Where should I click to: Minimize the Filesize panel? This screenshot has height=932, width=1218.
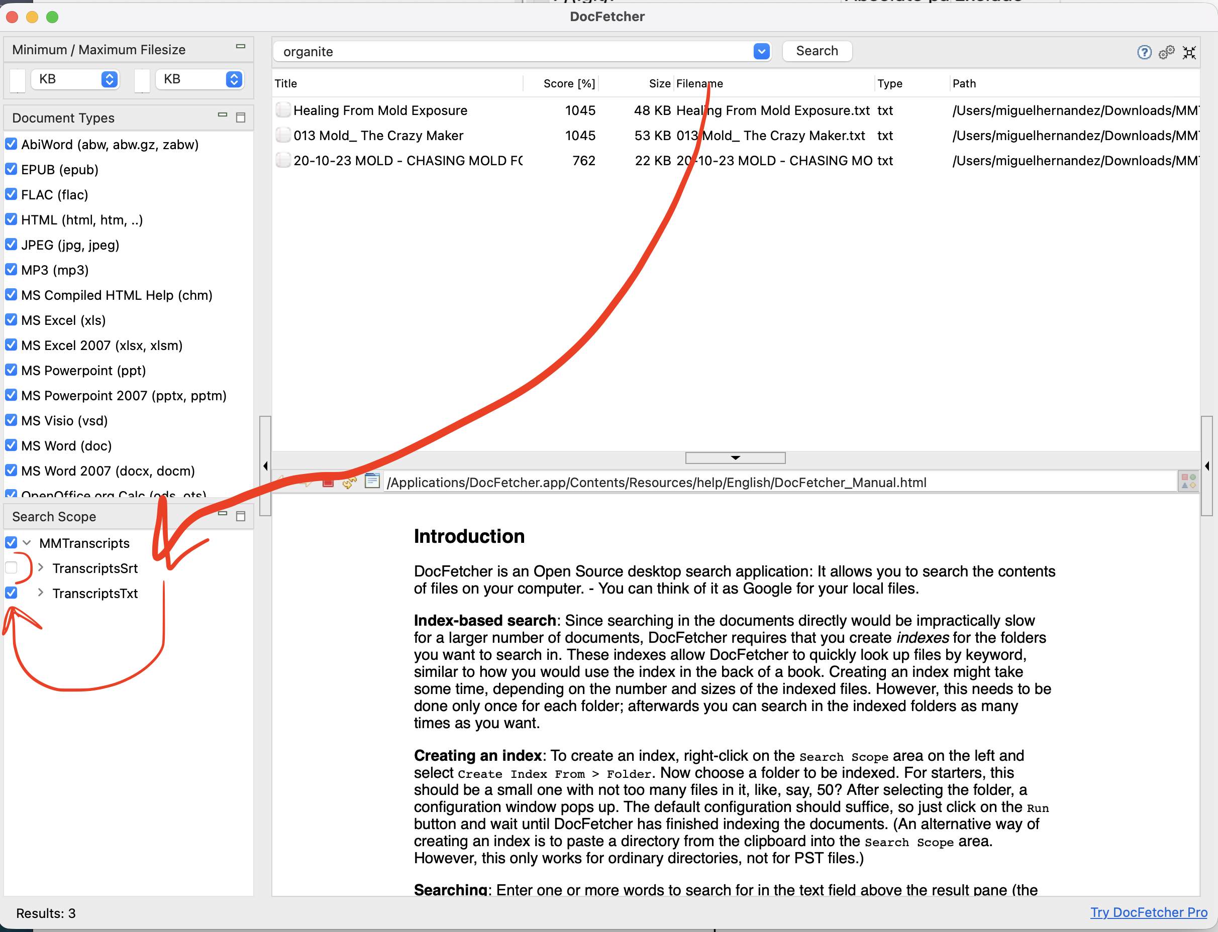pyautogui.click(x=240, y=47)
